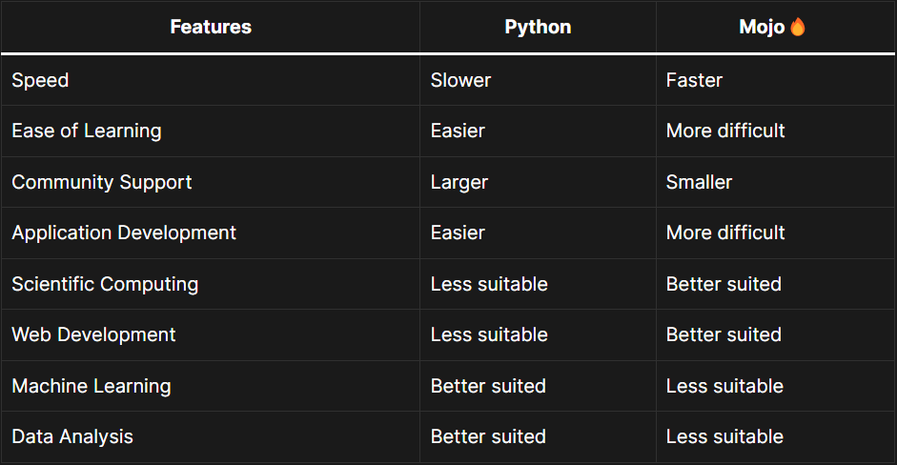Click the Ease of Learning cell
This screenshot has height=465, width=897.
pos(87,131)
